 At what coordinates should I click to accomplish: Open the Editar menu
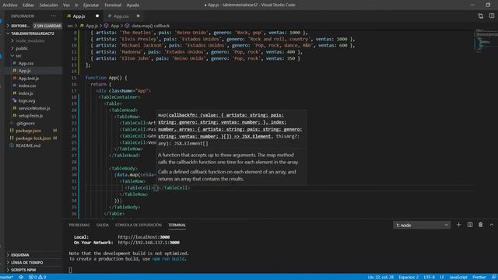tap(28, 5)
